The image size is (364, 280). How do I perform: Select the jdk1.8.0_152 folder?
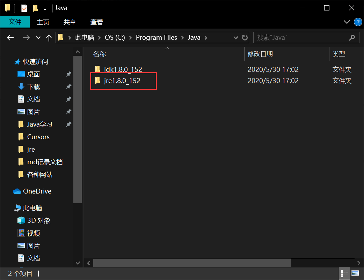click(x=123, y=69)
